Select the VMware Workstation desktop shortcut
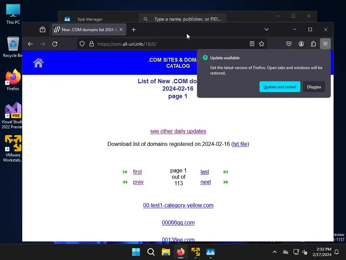This screenshot has height=260, width=346. coord(13,149)
